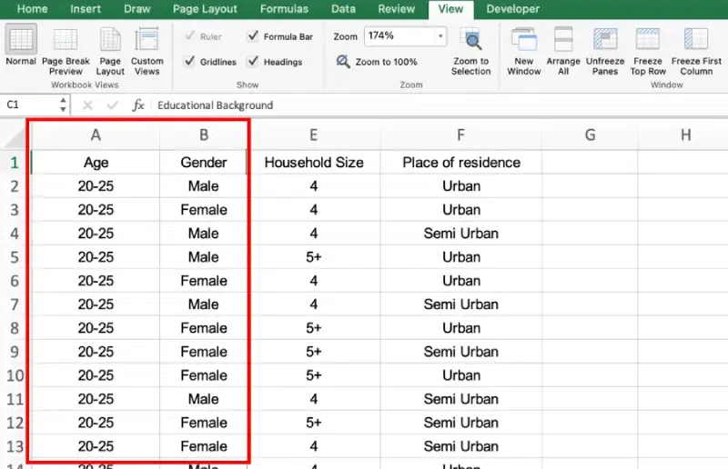This screenshot has height=469, width=728.
Task: Click the Insert Function fx button
Action: (138, 105)
